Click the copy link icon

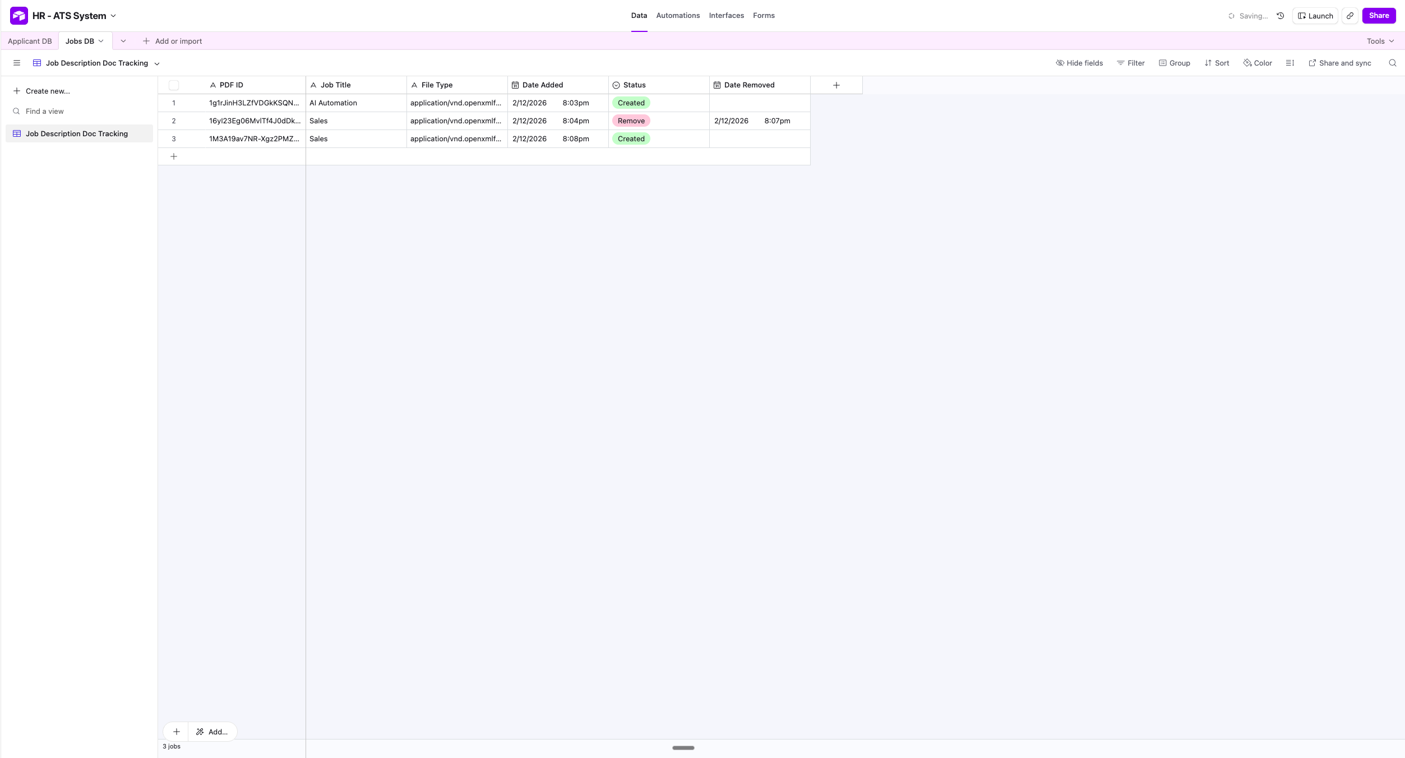pos(1350,16)
